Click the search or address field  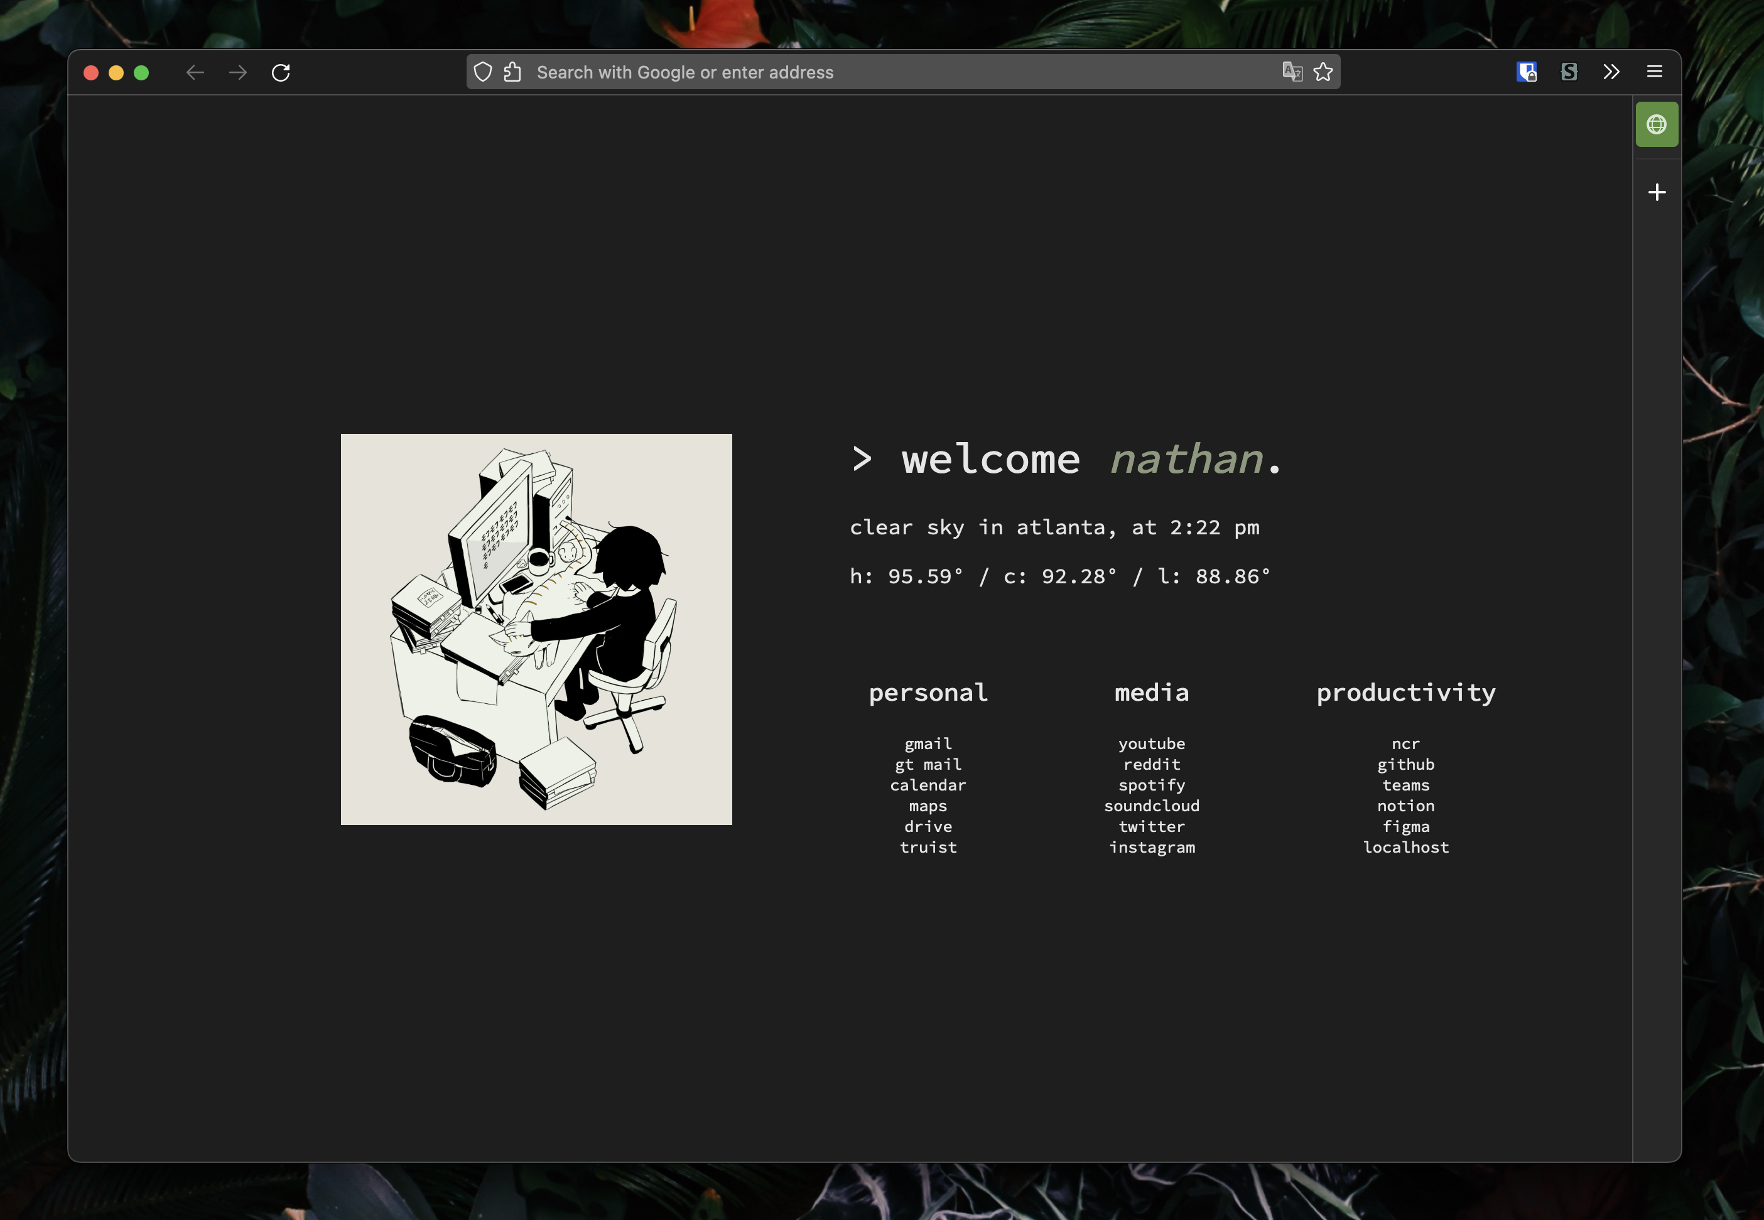tap(879, 72)
